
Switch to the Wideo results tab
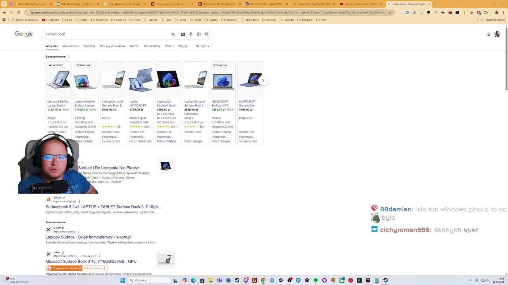169,46
